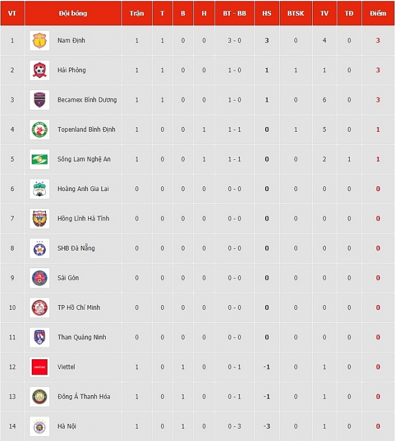This screenshot has width=395, height=441.
Task: Click Nam Định's points value of 3
Action: tap(378, 41)
